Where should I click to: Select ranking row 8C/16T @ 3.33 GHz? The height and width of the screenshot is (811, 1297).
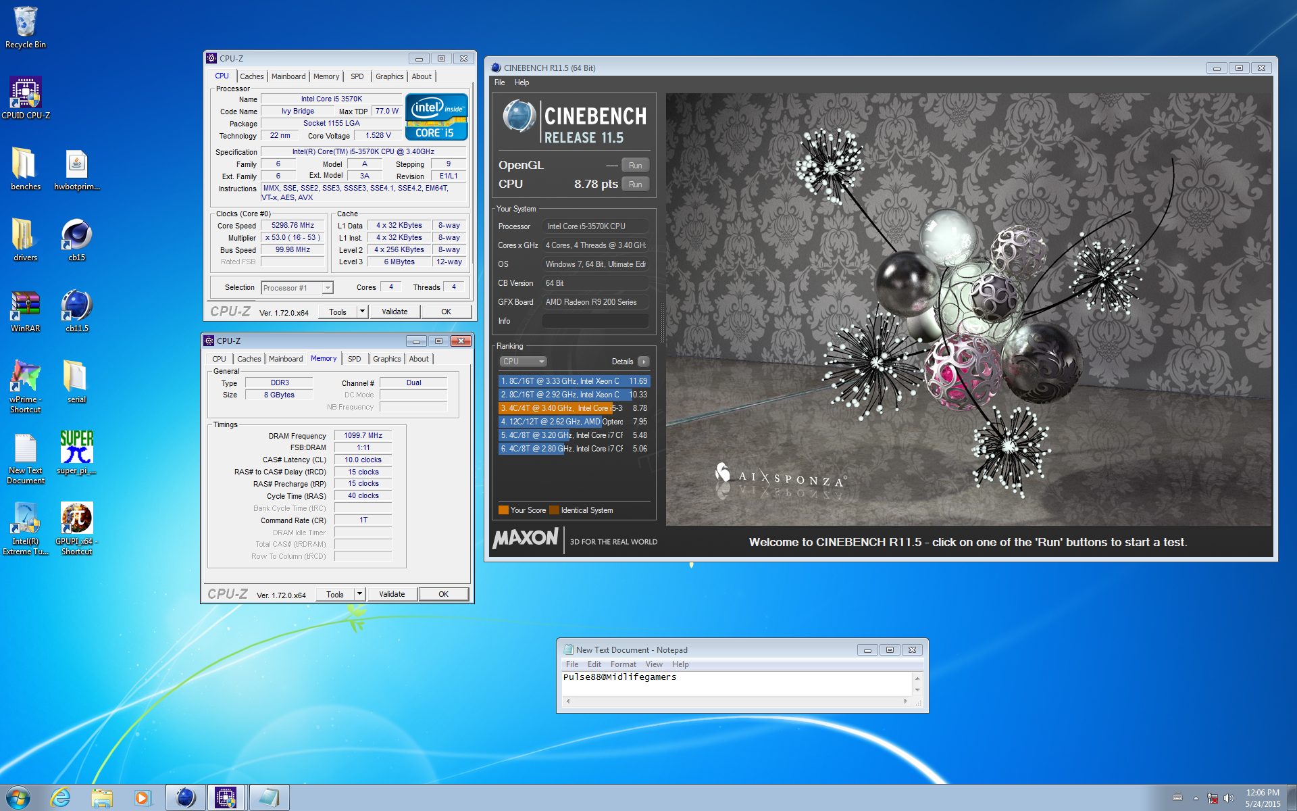tap(574, 381)
